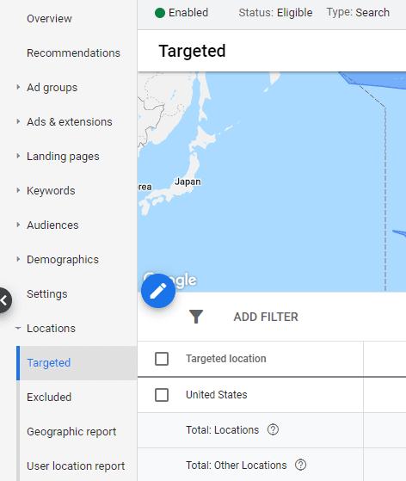Viewport: 406px width, 481px height.
Task: Go to Recommendations in sidebar
Action: (73, 53)
